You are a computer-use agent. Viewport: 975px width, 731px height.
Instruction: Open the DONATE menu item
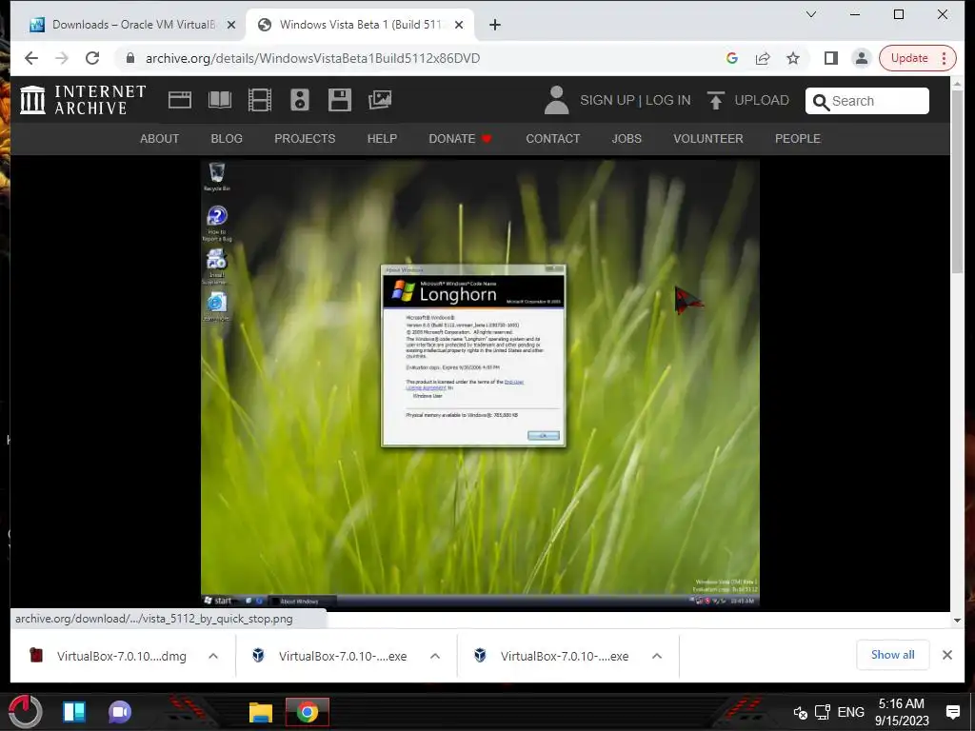pos(460,139)
